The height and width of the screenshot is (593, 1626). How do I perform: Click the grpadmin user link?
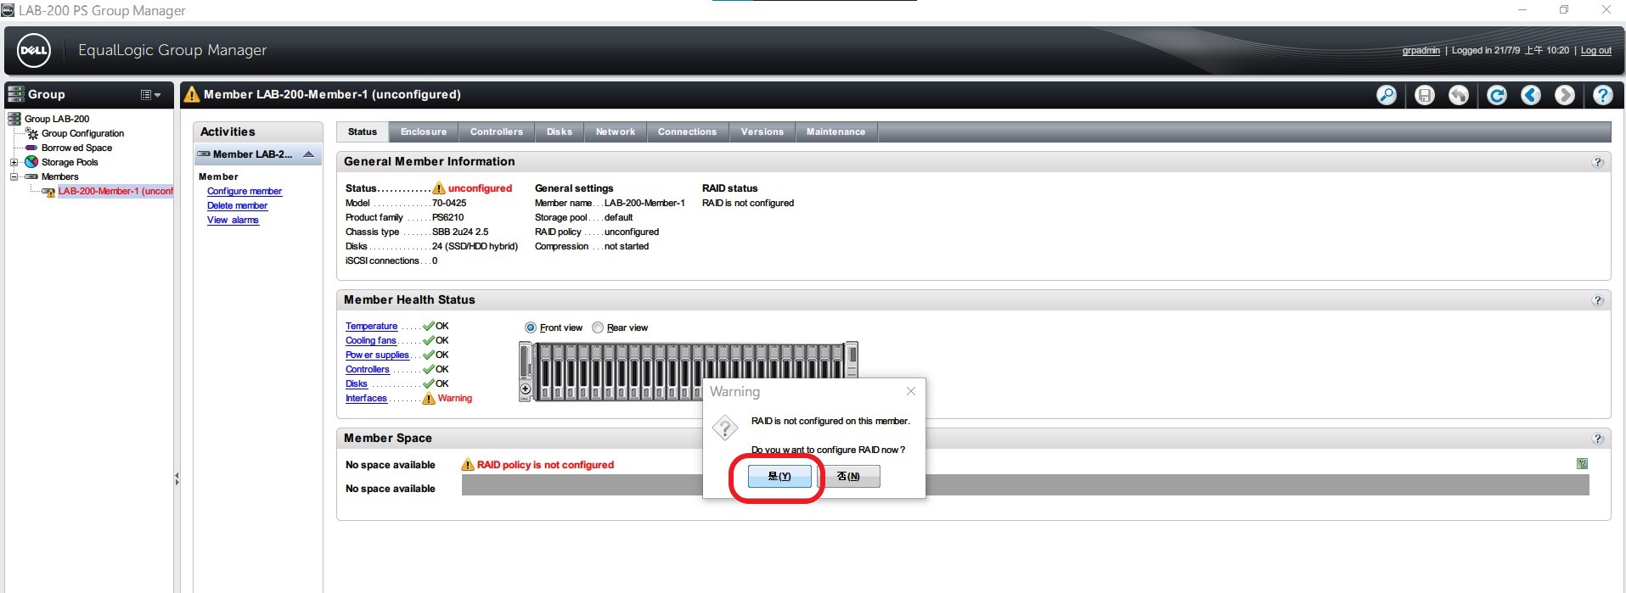pos(1421,51)
